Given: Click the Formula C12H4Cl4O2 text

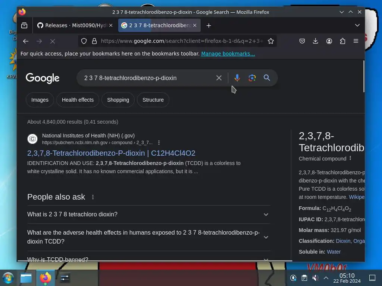Looking at the screenshot, I should click(x=325, y=209).
